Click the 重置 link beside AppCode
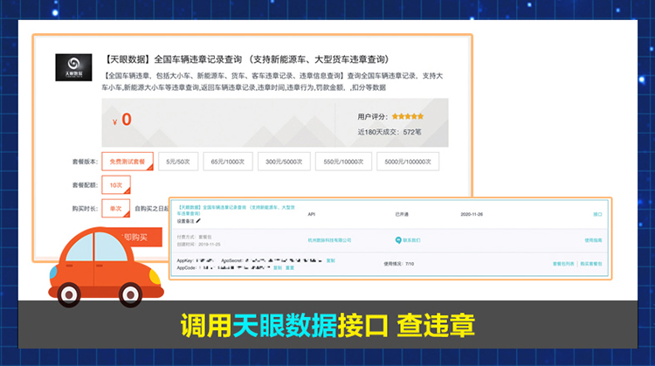Image resolution: width=655 pixels, height=366 pixels. 290,268
